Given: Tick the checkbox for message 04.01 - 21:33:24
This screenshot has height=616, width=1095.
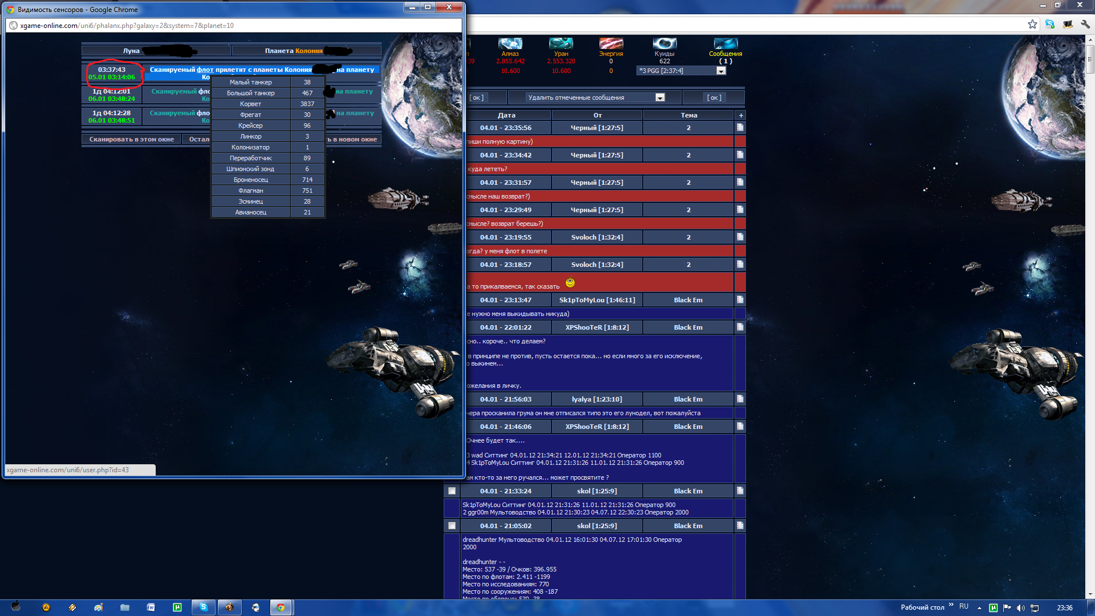Looking at the screenshot, I should tap(452, 491).
